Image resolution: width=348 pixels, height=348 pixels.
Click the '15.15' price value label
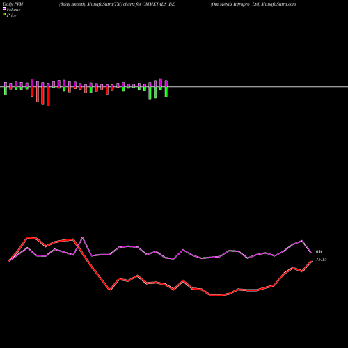(x=322, y=260)
